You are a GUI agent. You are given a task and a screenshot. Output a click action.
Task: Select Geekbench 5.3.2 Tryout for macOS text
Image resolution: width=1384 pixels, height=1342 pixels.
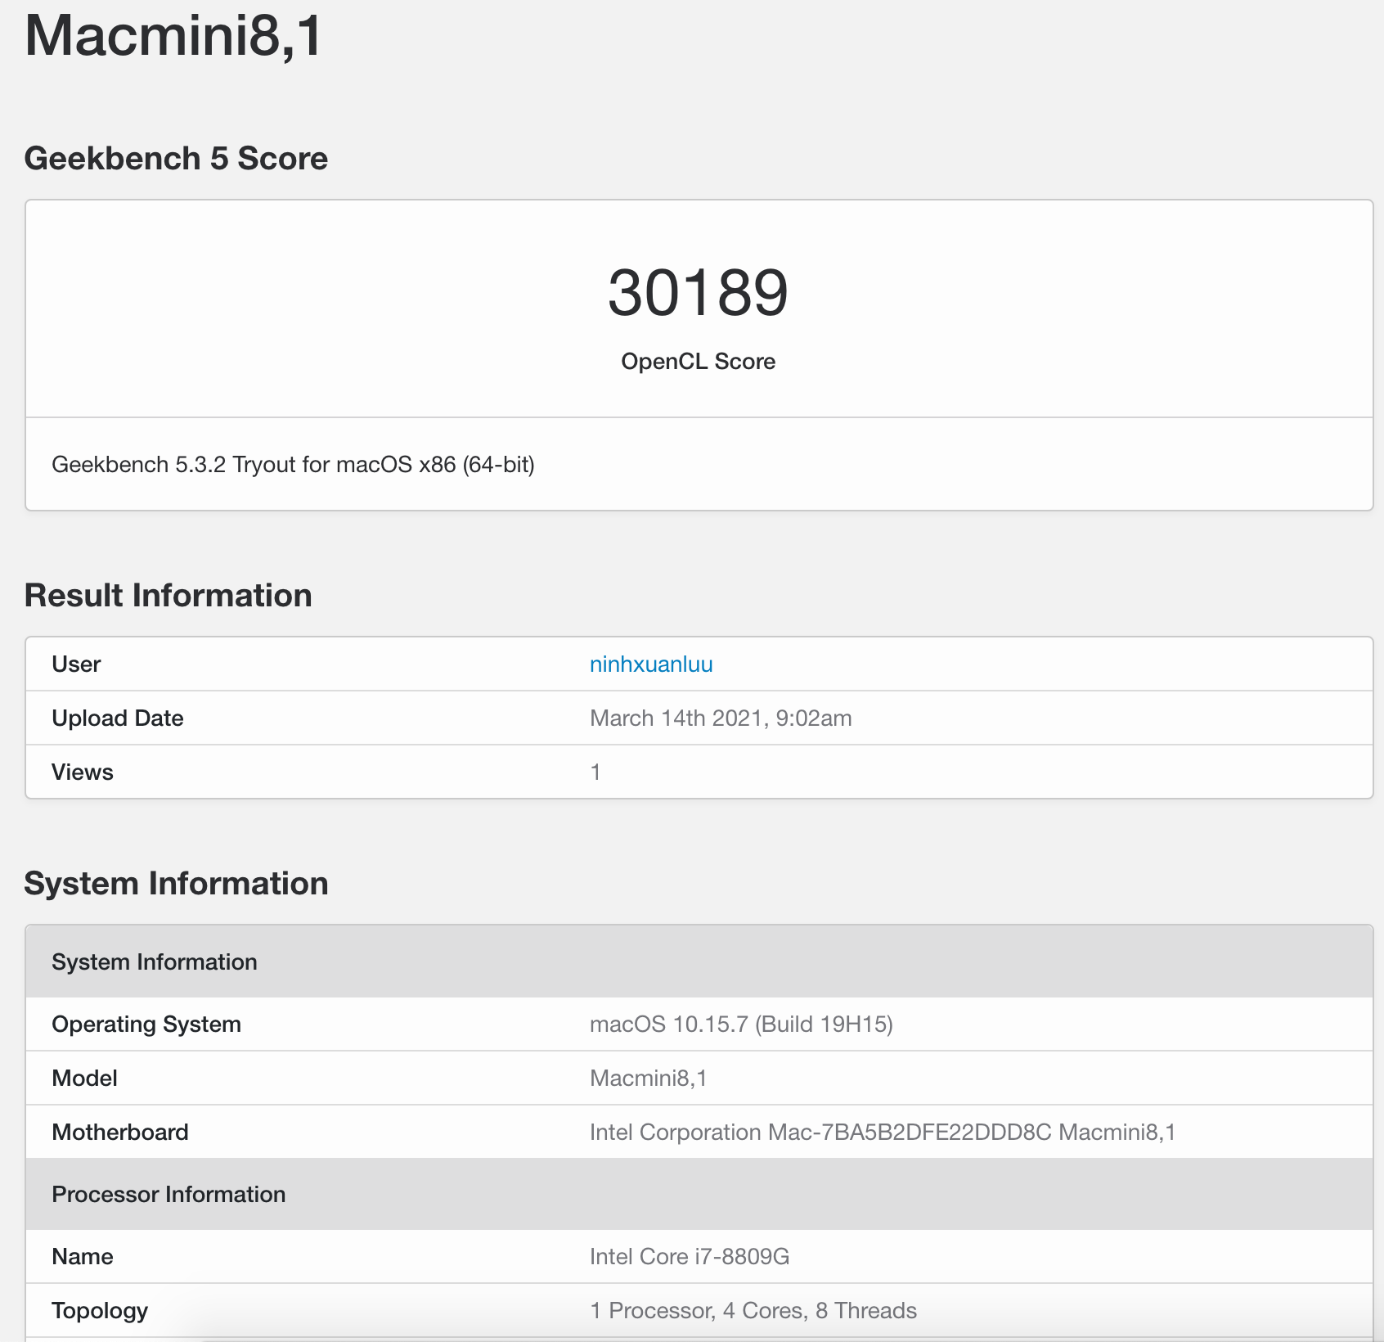click(293, 465)
